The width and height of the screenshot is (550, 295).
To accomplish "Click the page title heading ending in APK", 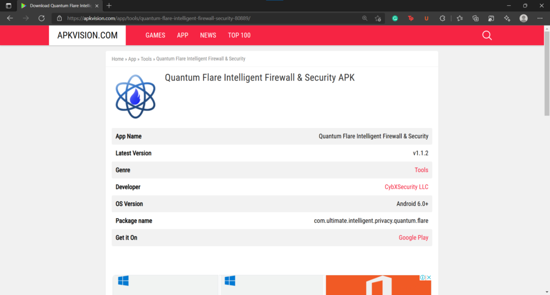I will [259, 77].
